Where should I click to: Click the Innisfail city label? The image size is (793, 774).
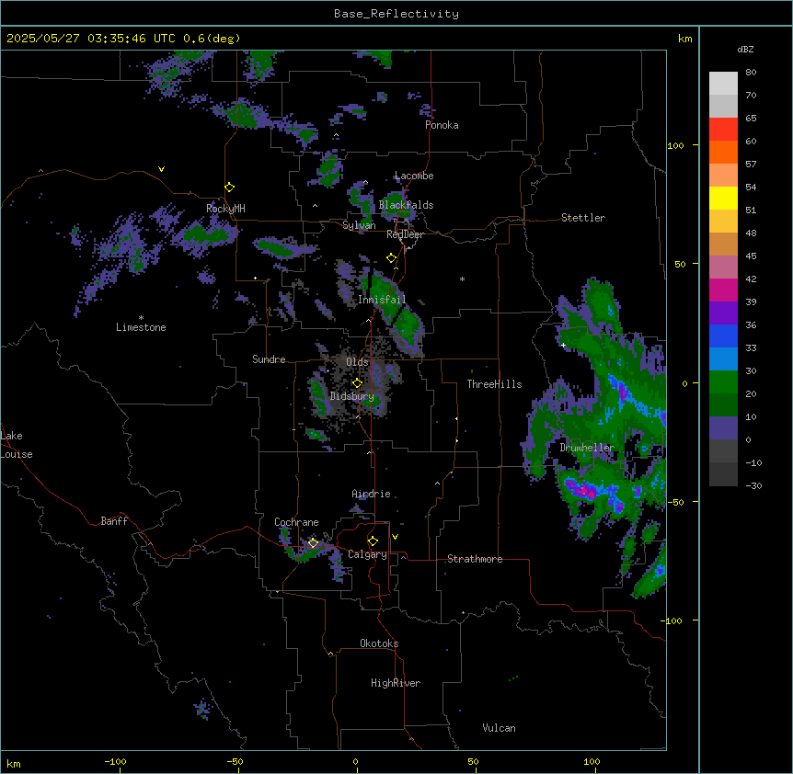(x=382, y=300)
